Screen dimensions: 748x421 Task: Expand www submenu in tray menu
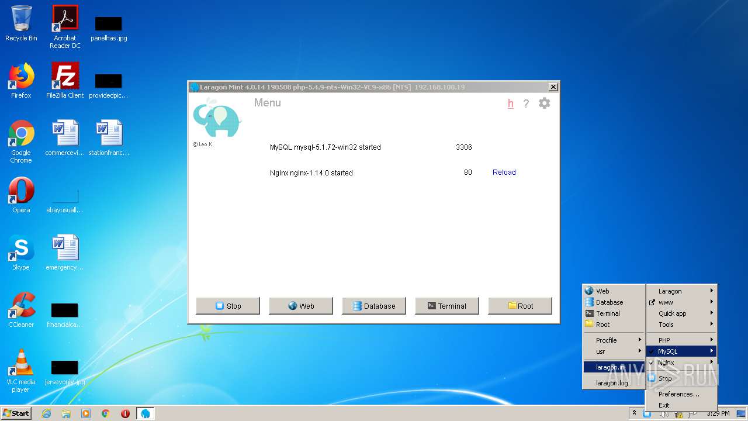[681, 302]
